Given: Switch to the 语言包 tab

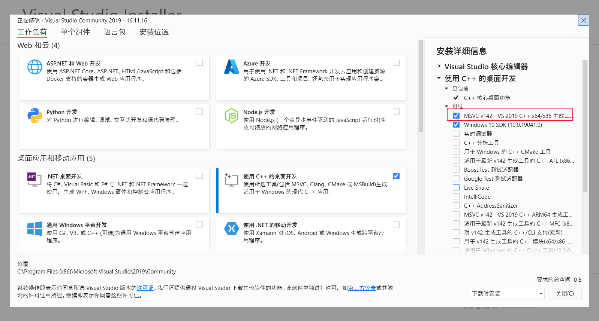Looking at the screenshot, I should point(115,32).
